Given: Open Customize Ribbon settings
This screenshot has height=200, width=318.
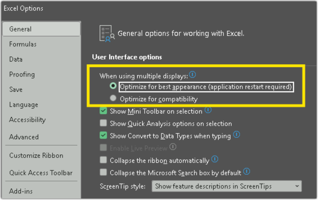Looking at the screenshot, I should point(36,155).
